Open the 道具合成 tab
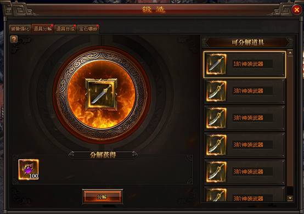The height and width of the screenshot is (214, 304). click(65, 29)
